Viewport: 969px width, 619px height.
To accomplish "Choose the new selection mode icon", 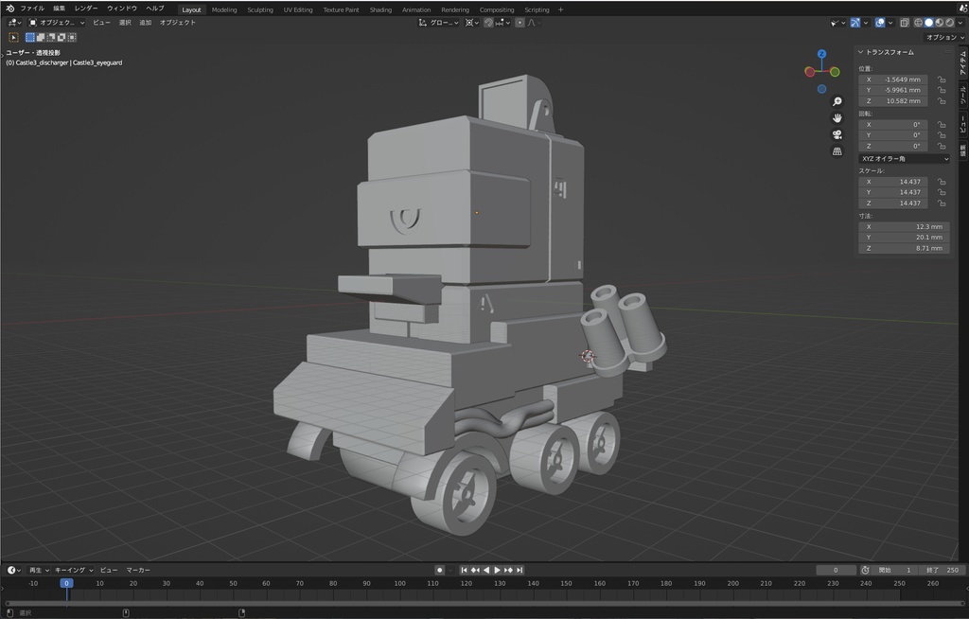I will tap(29, 38).
